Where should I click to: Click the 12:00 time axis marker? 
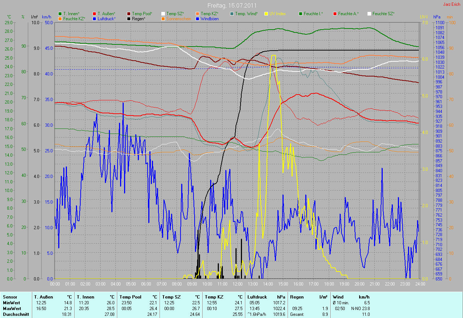coord(237,284)
